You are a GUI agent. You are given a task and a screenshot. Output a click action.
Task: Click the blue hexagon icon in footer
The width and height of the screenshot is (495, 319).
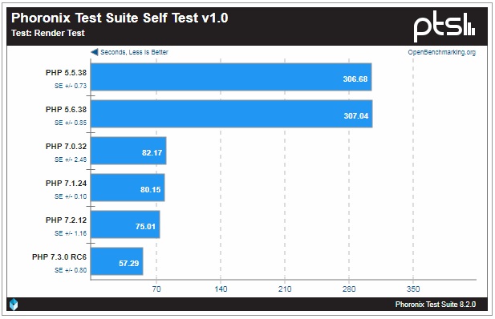tap(14, 305)
